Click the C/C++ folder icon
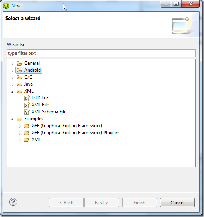204x217 pixels. click(x=19, y=77)
